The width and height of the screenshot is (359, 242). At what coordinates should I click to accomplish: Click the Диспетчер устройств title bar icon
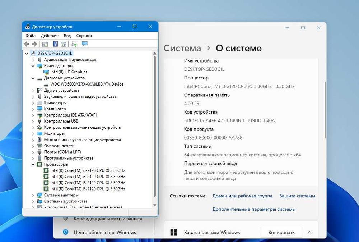click(28, 27)
